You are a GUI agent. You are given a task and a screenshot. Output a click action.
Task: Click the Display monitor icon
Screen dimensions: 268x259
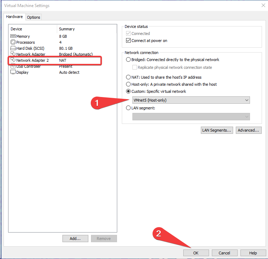13,72
